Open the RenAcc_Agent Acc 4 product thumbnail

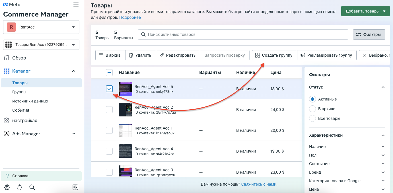point(125,151)
